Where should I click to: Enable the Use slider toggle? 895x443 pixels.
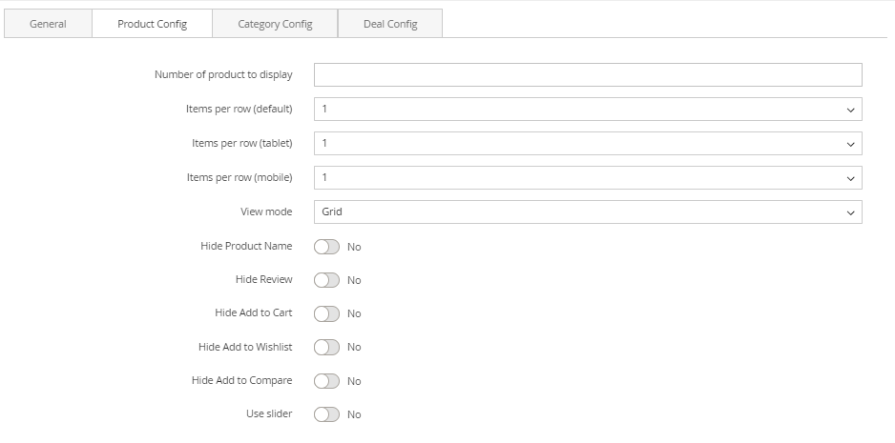326,414
